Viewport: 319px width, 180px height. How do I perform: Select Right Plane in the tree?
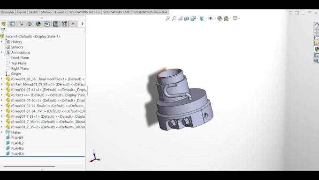point(20,68)
